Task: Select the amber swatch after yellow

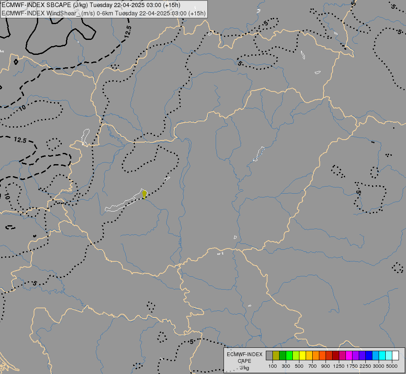Action: 309,356
